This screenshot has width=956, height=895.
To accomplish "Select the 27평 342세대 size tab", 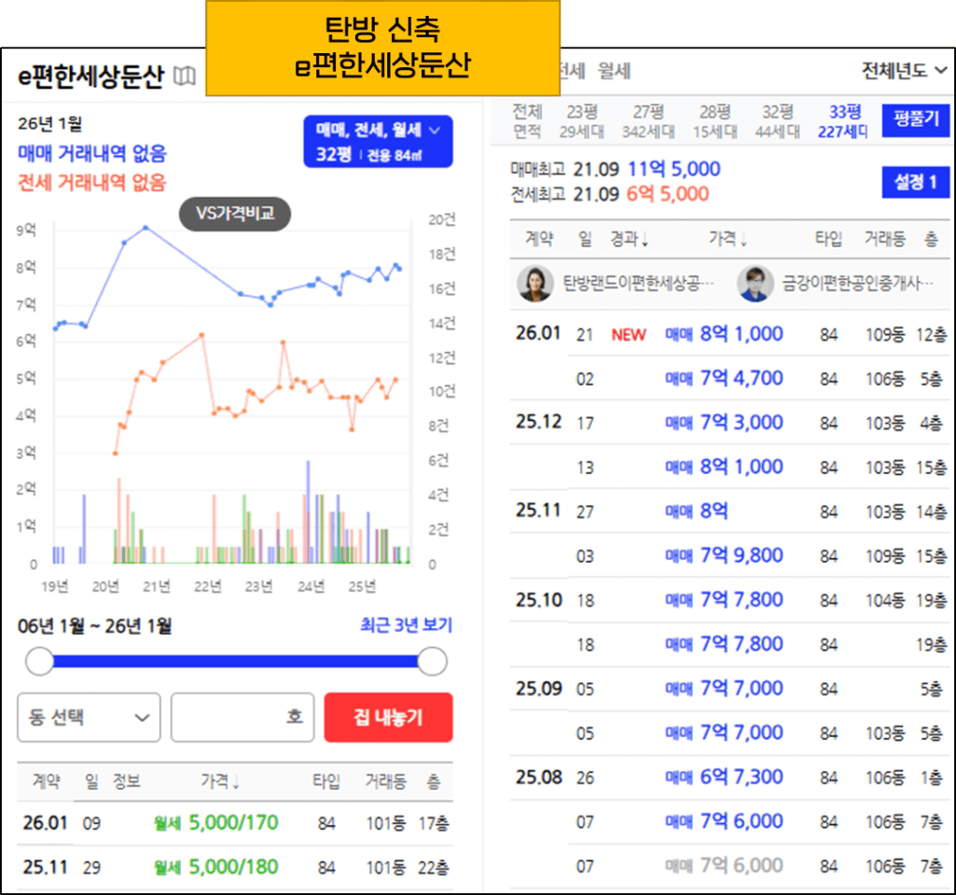I will pos(647,122).
